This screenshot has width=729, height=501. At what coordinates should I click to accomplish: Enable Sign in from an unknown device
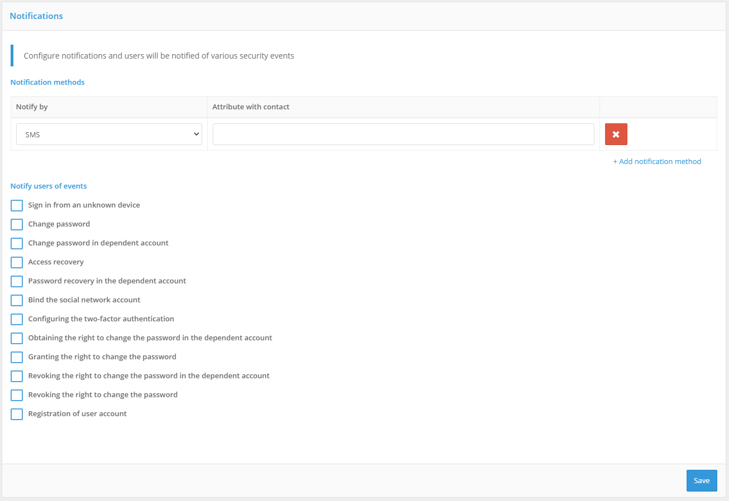pyautogui.click(x=17, y=205)
